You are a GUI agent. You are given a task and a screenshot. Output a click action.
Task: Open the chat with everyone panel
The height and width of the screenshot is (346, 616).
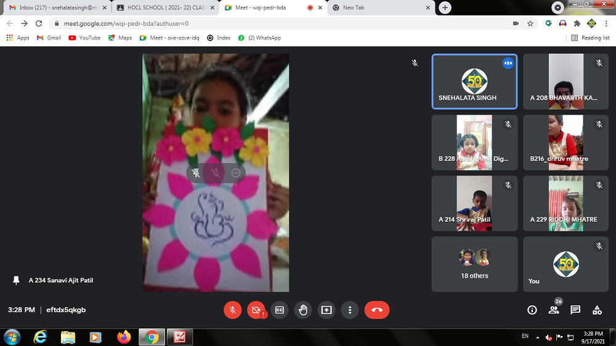click(x=575, y=310)
